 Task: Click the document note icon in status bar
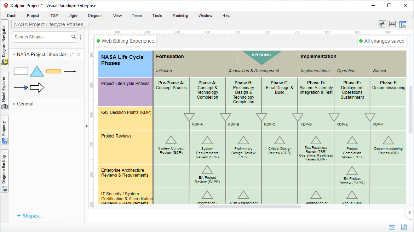[x=404, y=227]
